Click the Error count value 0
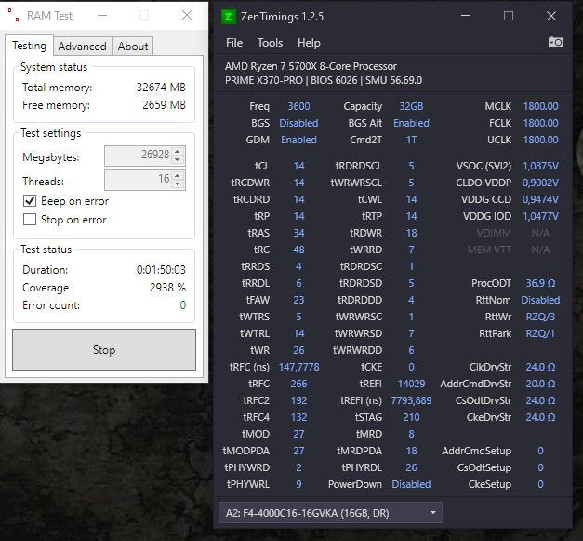 point(182,305)
